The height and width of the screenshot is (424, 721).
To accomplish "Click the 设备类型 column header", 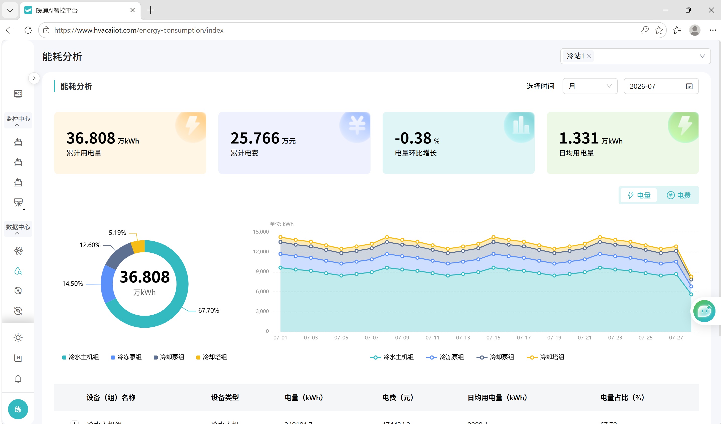I will (x=225, y=397).
